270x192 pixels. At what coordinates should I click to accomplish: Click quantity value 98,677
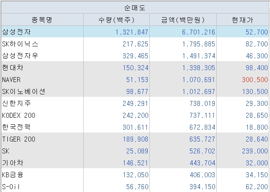(137, 91)
